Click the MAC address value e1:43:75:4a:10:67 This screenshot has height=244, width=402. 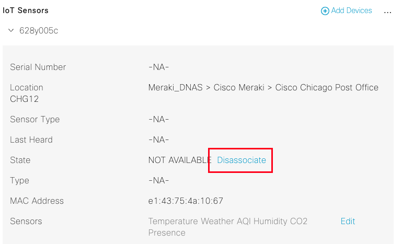(x=186, y=201)
